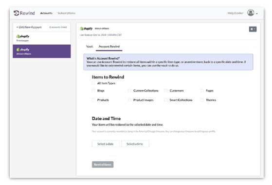
Task: Click the Last Backup timestamp text
Action: coord(101,35)
